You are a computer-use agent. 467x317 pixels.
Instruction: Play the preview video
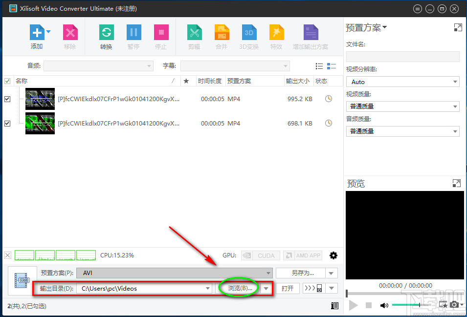tap(353, 305)
